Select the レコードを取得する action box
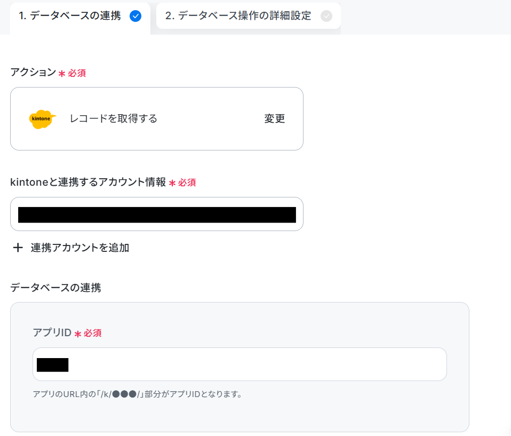This screenshot has height=436, width=511. coord(157,118)
